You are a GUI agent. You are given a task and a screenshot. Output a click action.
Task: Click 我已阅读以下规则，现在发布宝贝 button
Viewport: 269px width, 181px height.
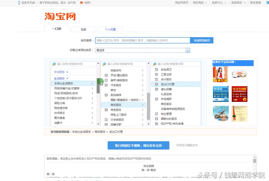coord(139,145)
